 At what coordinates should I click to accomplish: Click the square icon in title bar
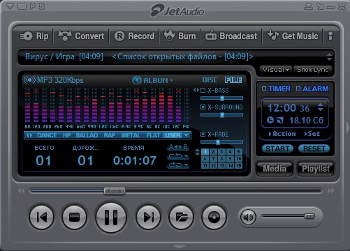[x=22, y=6]
